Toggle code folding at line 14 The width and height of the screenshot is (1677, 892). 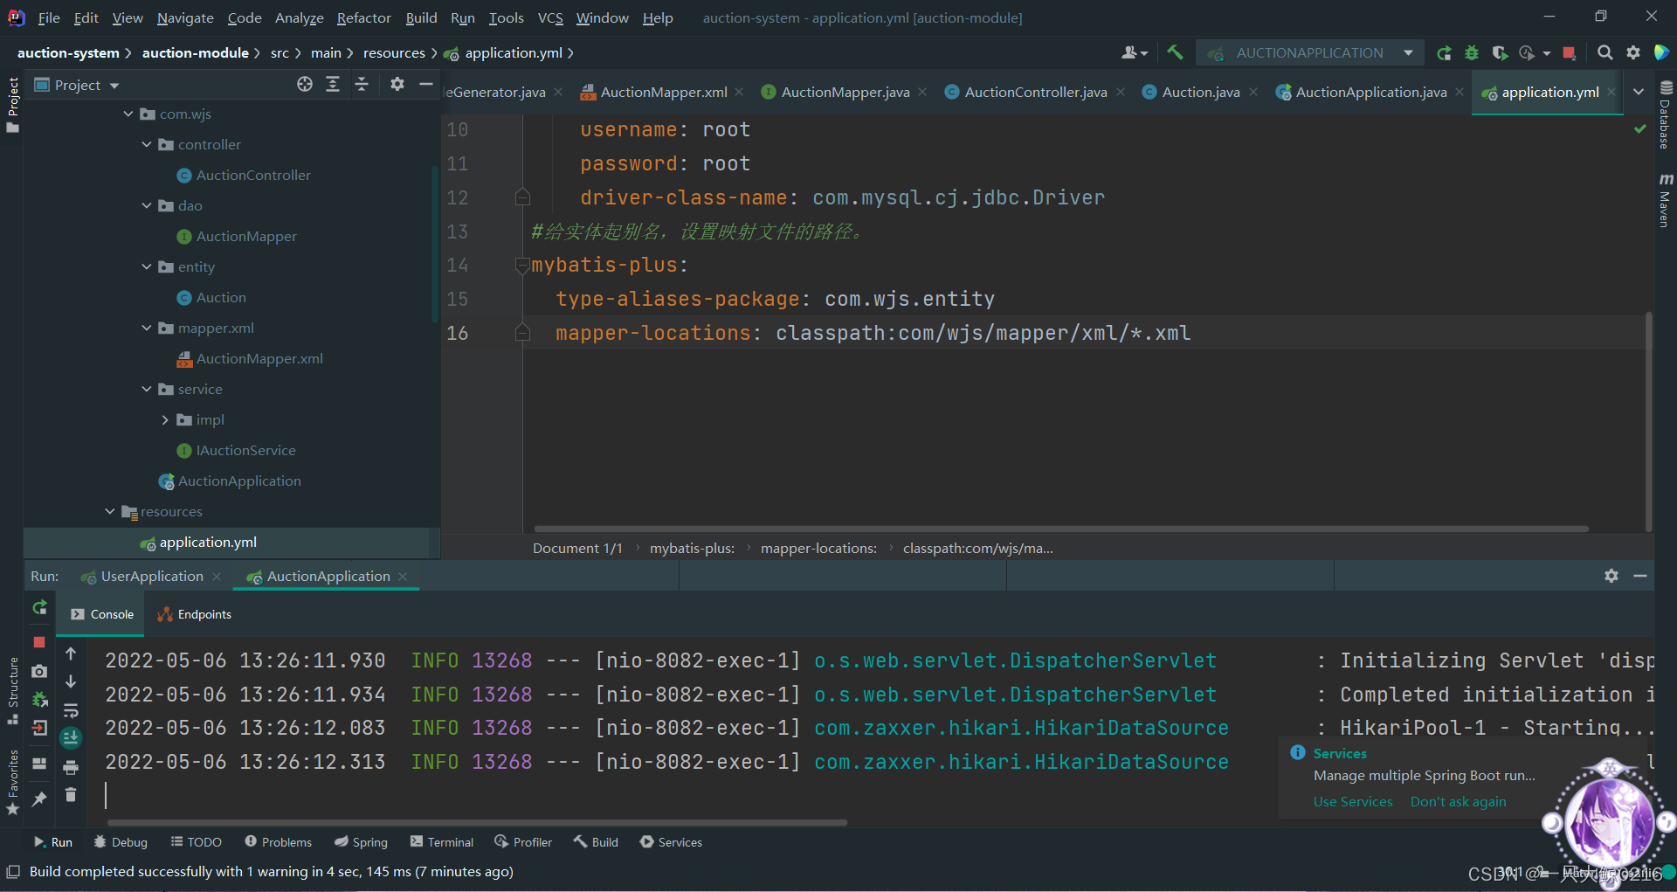click(522, 266)
